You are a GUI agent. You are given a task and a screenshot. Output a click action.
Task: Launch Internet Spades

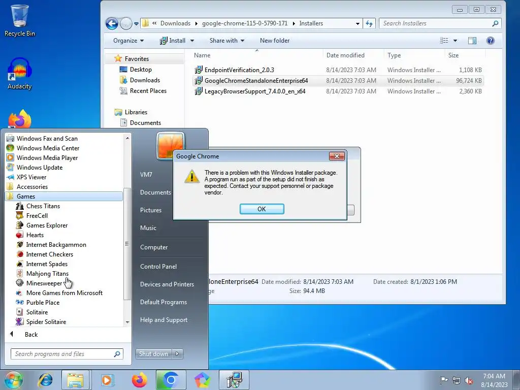click(x=47, y=264)
